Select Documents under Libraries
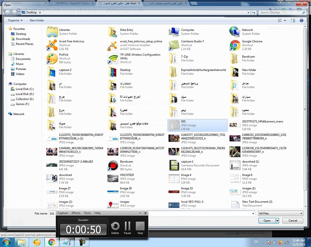The image size is (311, 247). [x=23, y=59]
